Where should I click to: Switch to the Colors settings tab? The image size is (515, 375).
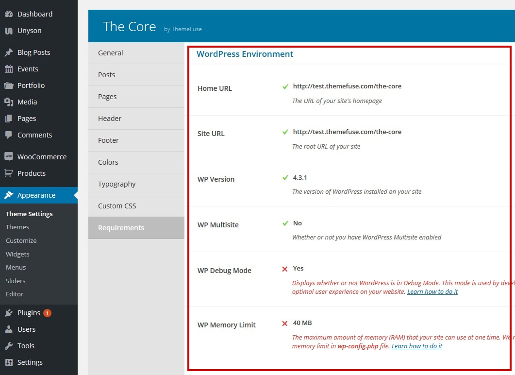point(136,162)
